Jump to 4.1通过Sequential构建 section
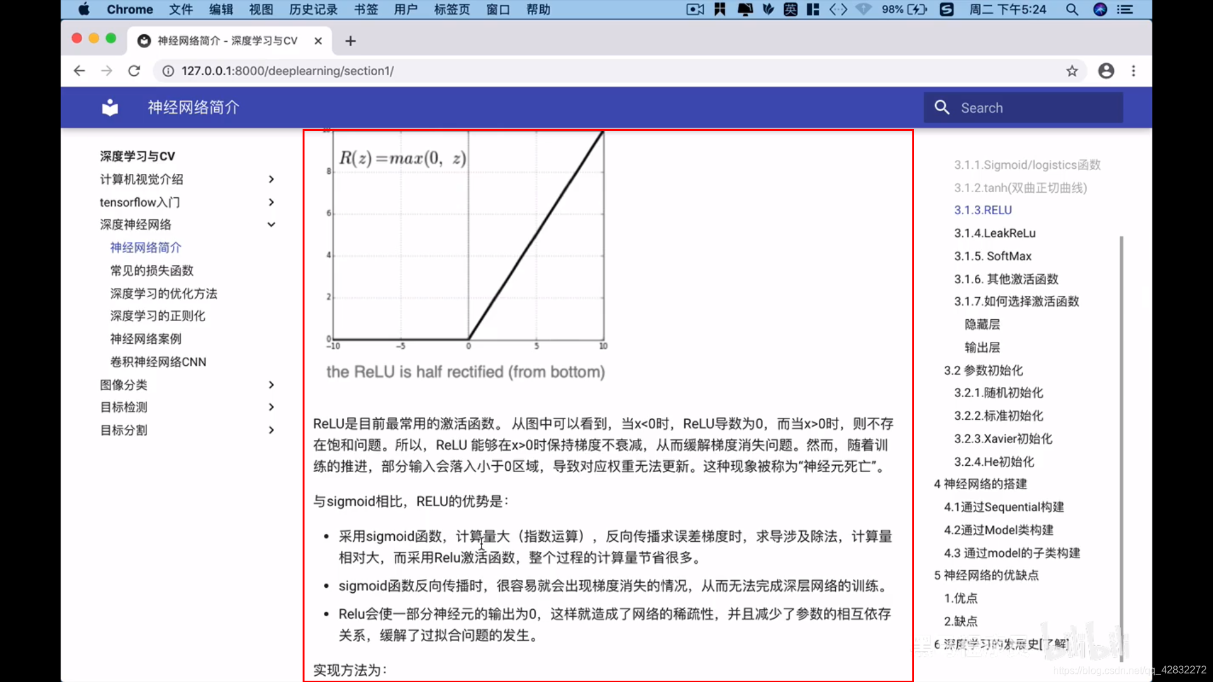 pyautogui.click(x=1004, y=507)
